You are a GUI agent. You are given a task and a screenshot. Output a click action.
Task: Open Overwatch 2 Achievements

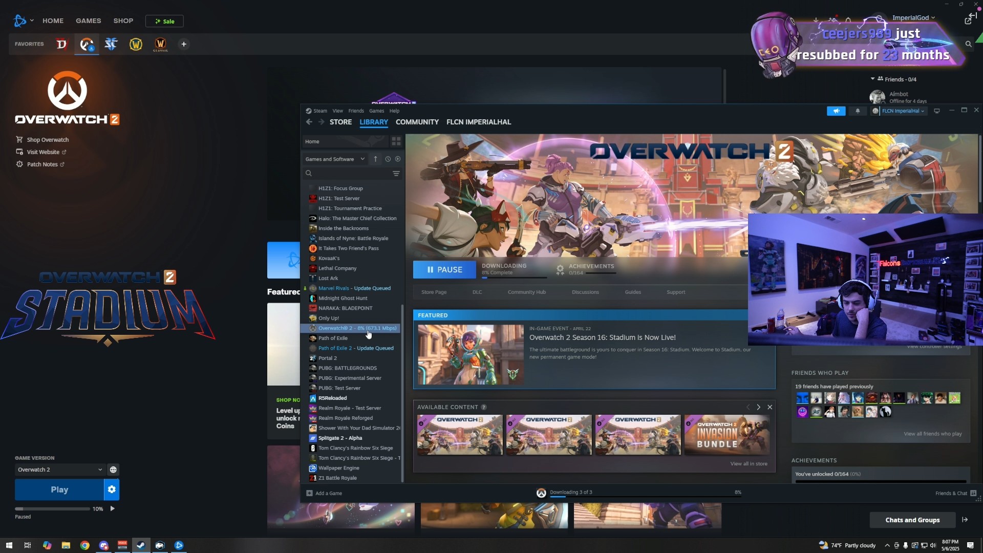[585, 269]
